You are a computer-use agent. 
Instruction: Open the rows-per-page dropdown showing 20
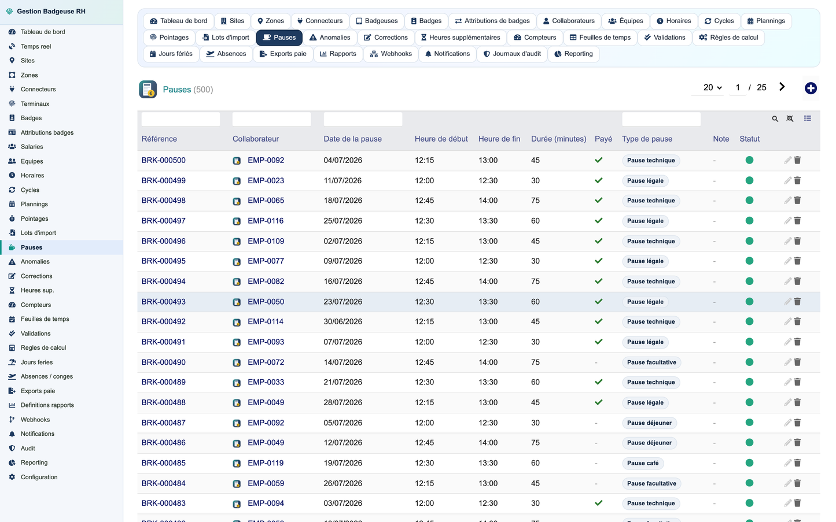pyautogui.click(x=712, y=88)
